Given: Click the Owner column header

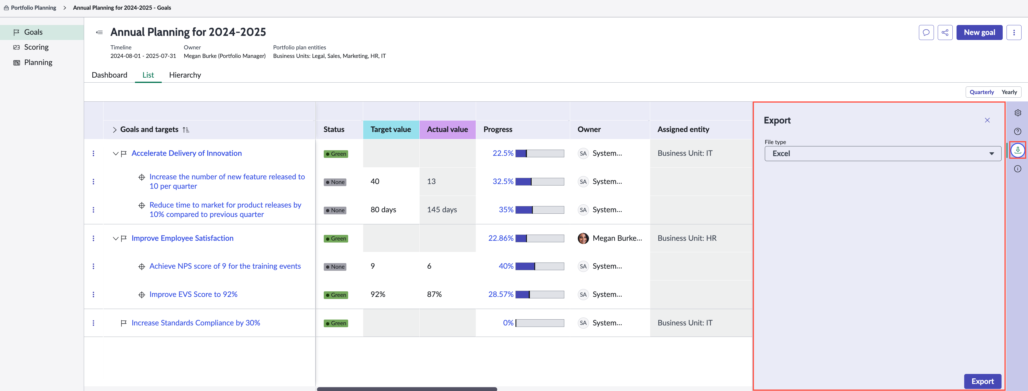Looking at the screenshot, I should point(589,129).
